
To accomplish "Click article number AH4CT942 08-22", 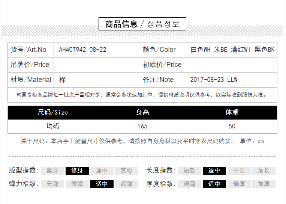I will pos(82,50).
